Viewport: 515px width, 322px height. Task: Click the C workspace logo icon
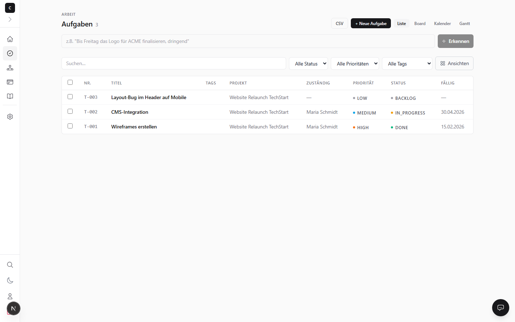pyautogui.click(x=10, y=8)
